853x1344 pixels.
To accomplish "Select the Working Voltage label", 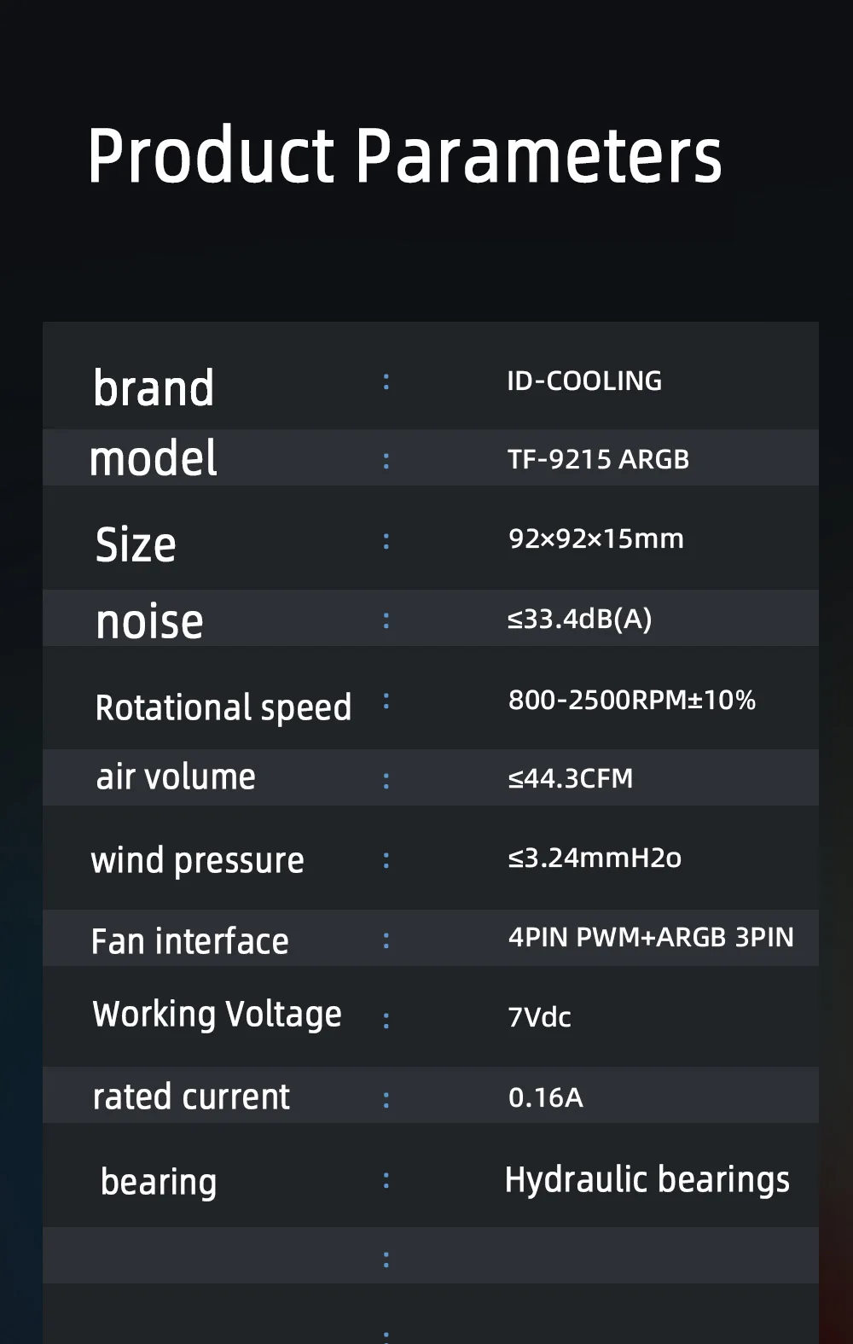I will [x=218, y=1014].
